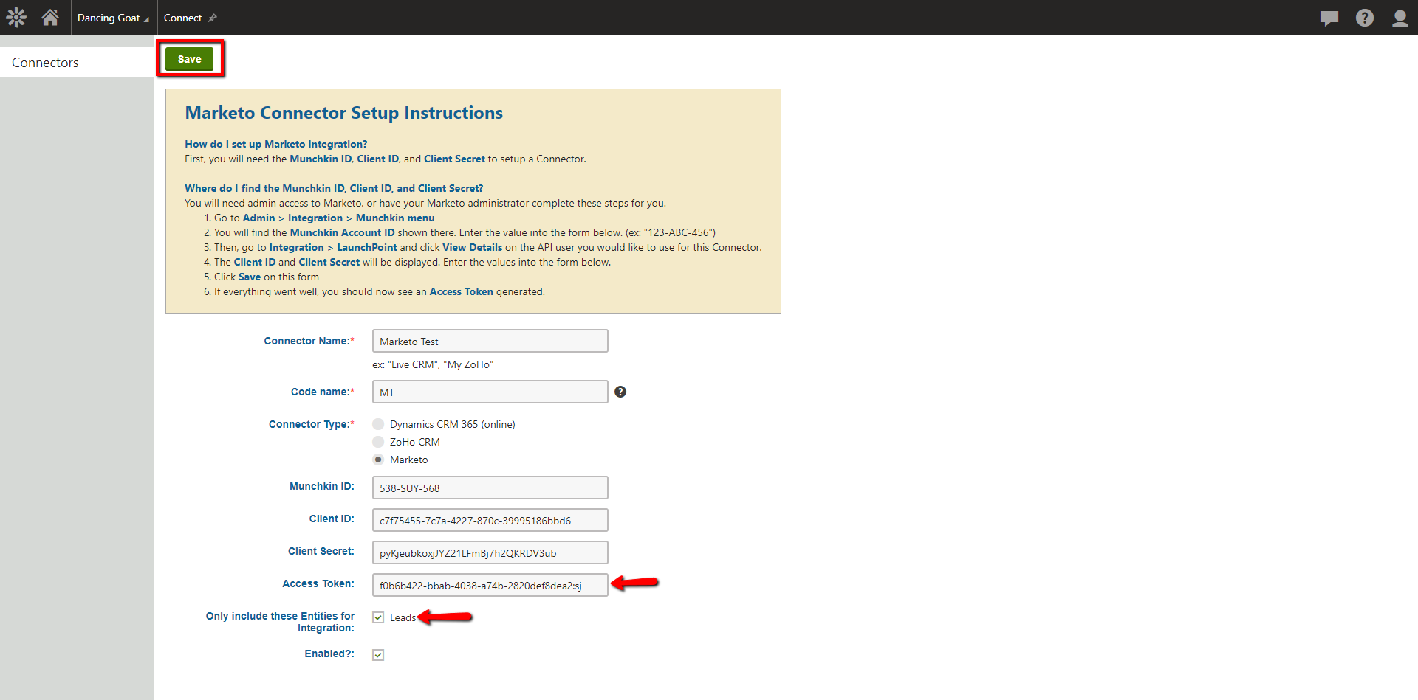Open the Connect breadcrumb item
This screenshot has height=700, width=1418.
182,18
